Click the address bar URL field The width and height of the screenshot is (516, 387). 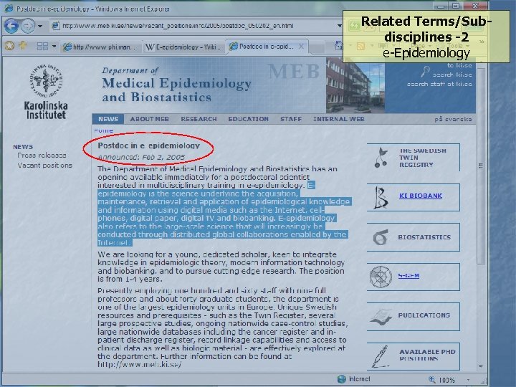[194, 26]
